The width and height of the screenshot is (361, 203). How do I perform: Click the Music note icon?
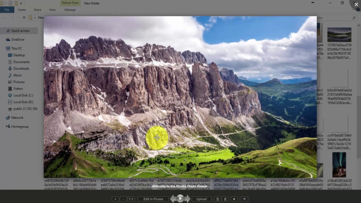[10, 75]
